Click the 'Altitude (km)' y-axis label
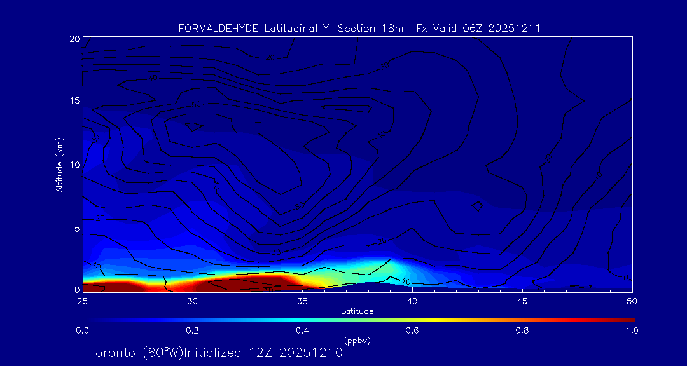687x366 pixels. (x=59, y=165)
